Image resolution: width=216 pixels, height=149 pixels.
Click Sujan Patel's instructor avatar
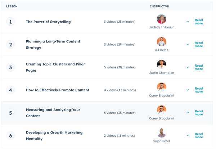coord(162,133)
